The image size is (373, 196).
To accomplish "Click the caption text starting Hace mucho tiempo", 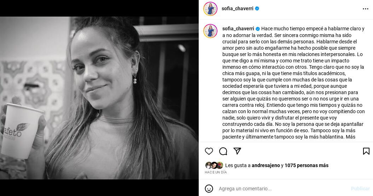I will point(293,82).
